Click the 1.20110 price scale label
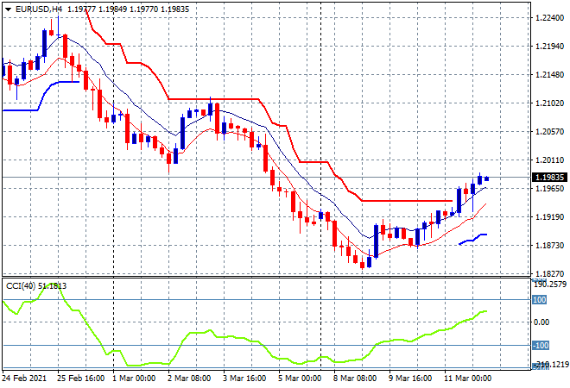 tap(550, 160)
